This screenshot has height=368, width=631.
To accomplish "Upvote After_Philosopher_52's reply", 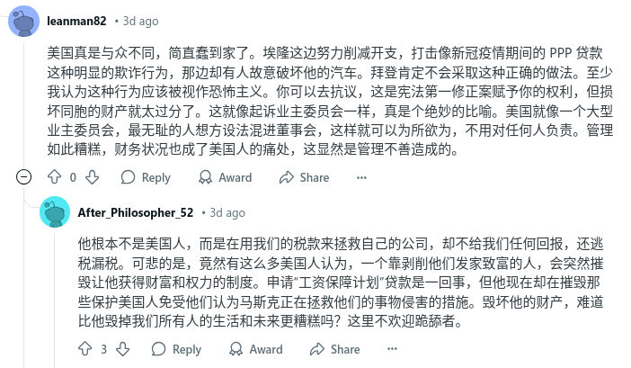I will [x=84, y=349].
